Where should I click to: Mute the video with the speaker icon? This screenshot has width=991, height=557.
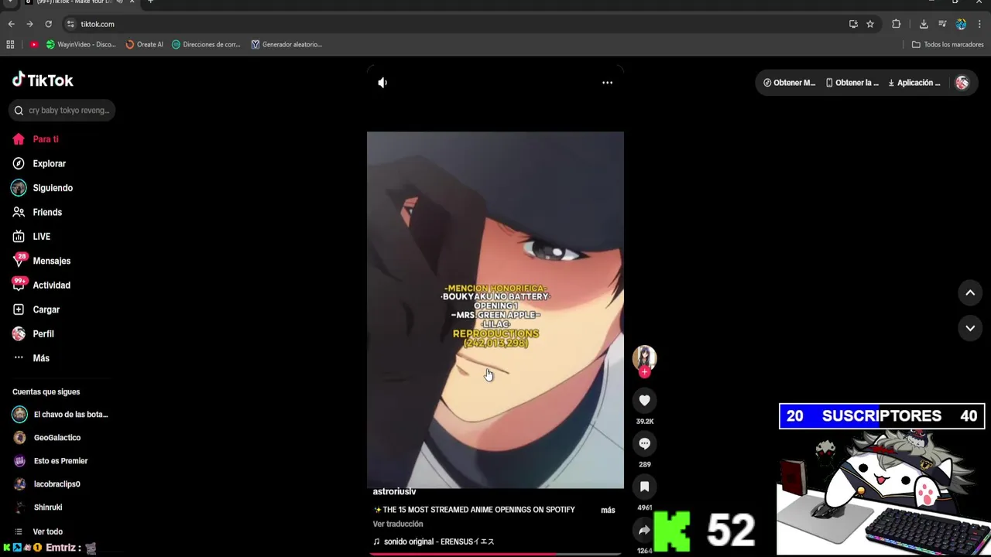pyautogui.click(x=382, y=83)
